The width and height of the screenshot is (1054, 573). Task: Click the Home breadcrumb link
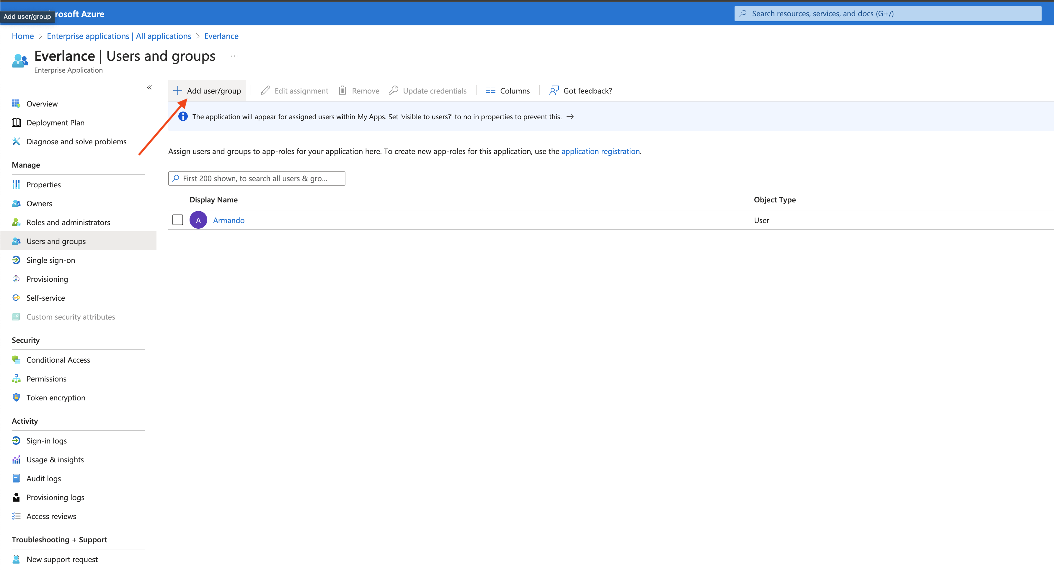(x=22, y=36)
